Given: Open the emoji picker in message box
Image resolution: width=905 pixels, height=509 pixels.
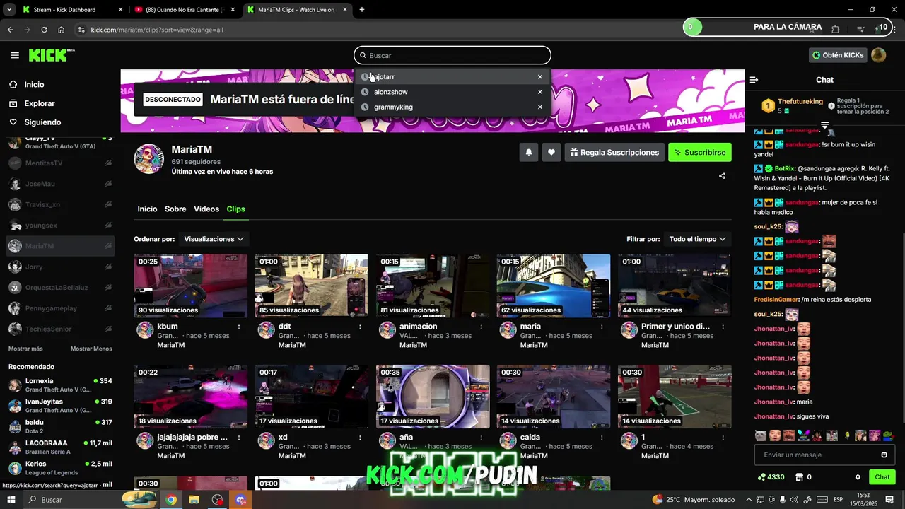Looking at the screenshot, I should [884, 455].
